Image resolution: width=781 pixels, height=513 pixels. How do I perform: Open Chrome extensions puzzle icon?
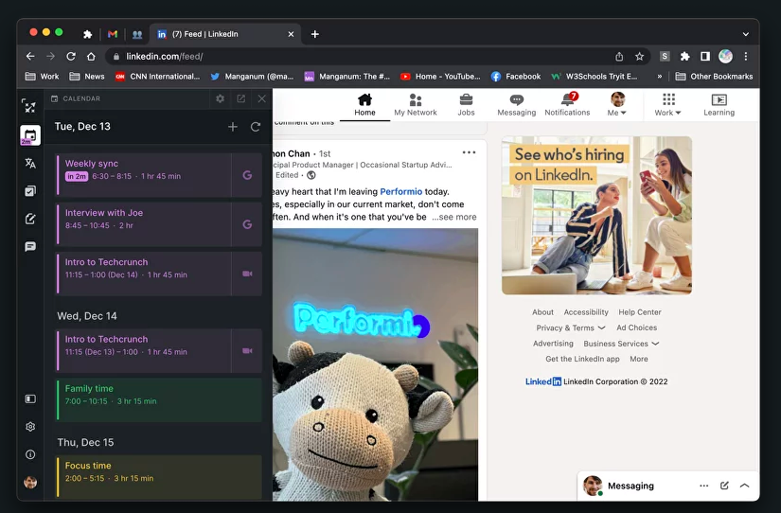tap(684, 56)
